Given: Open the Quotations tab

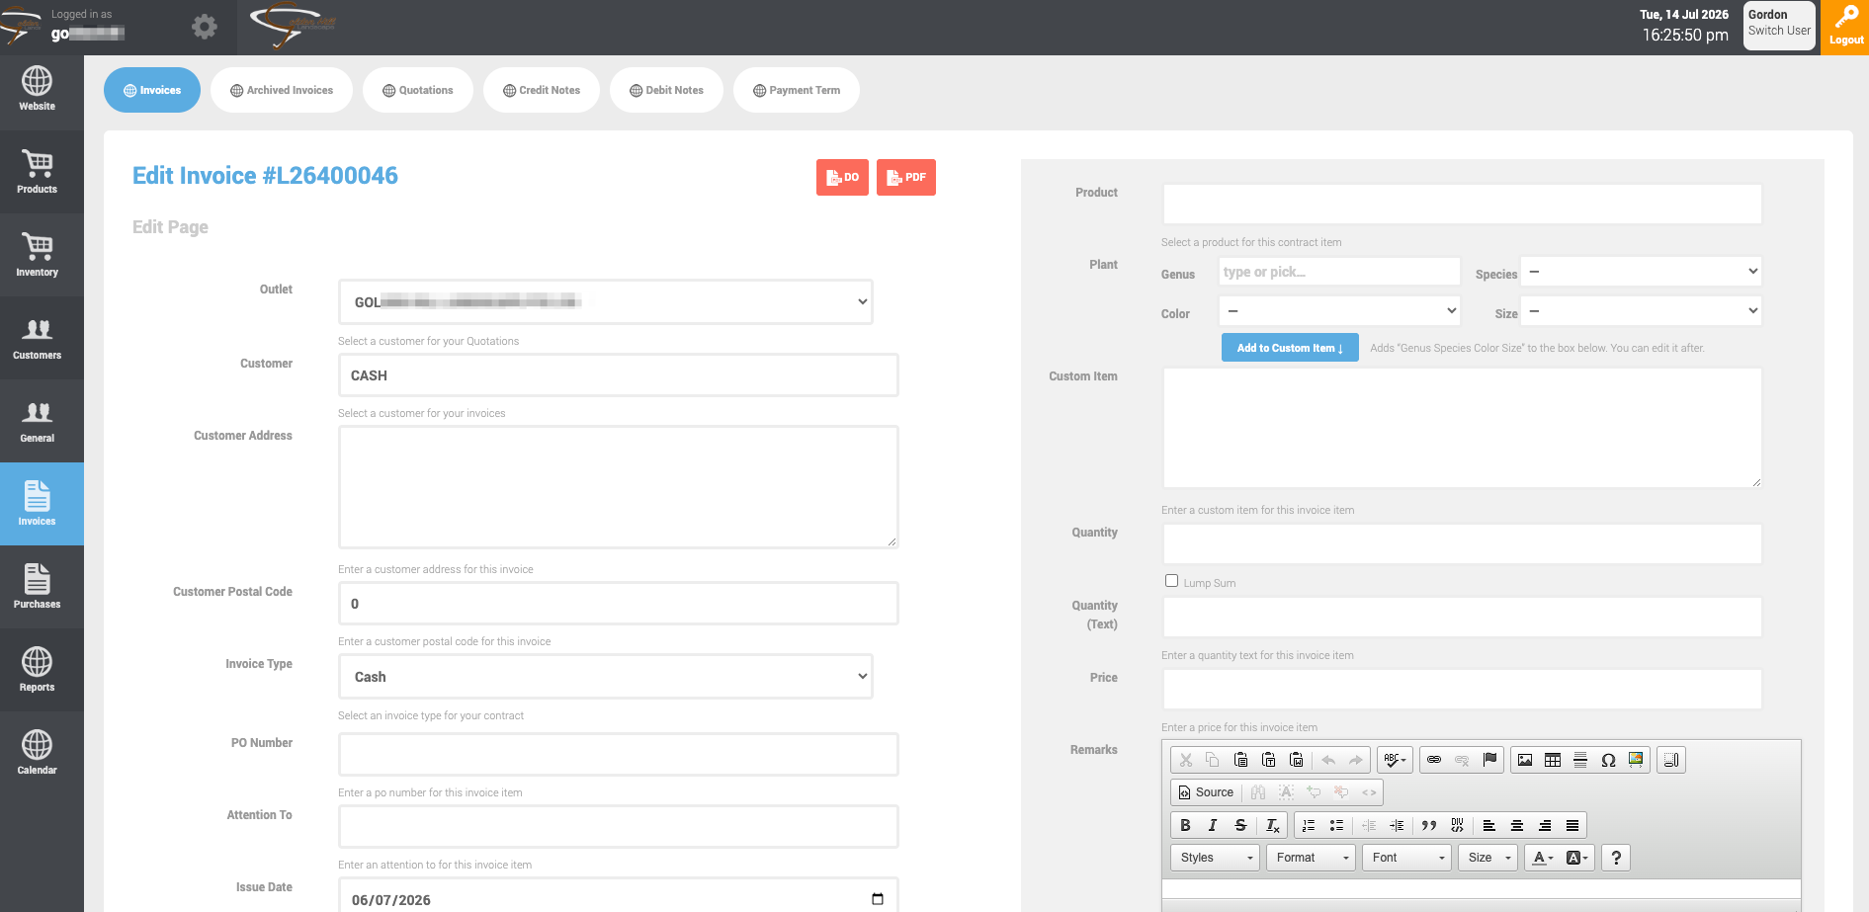Looking at the screenshot, I should click(x=418, y=90).
